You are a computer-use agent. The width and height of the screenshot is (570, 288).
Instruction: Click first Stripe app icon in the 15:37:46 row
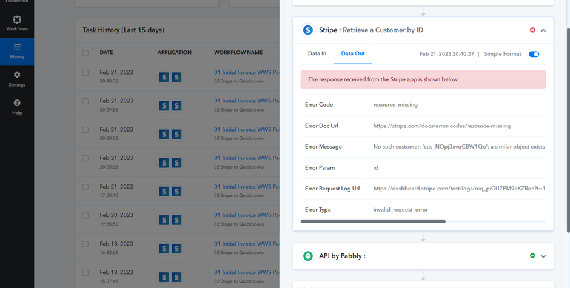(x=164, y=277)
